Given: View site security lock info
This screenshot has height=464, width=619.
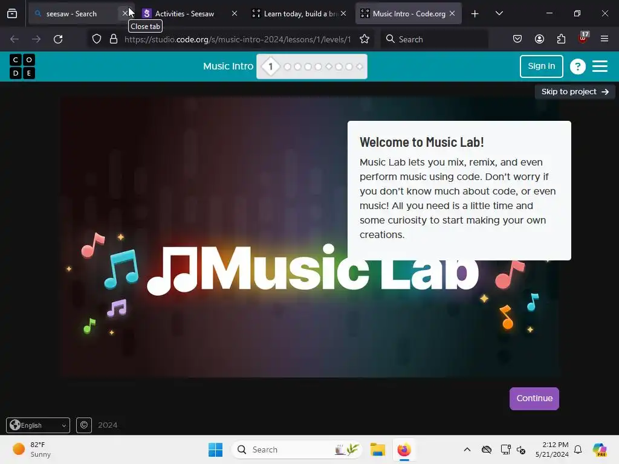Looking at the screenshot, I should (x=114, y=39).
